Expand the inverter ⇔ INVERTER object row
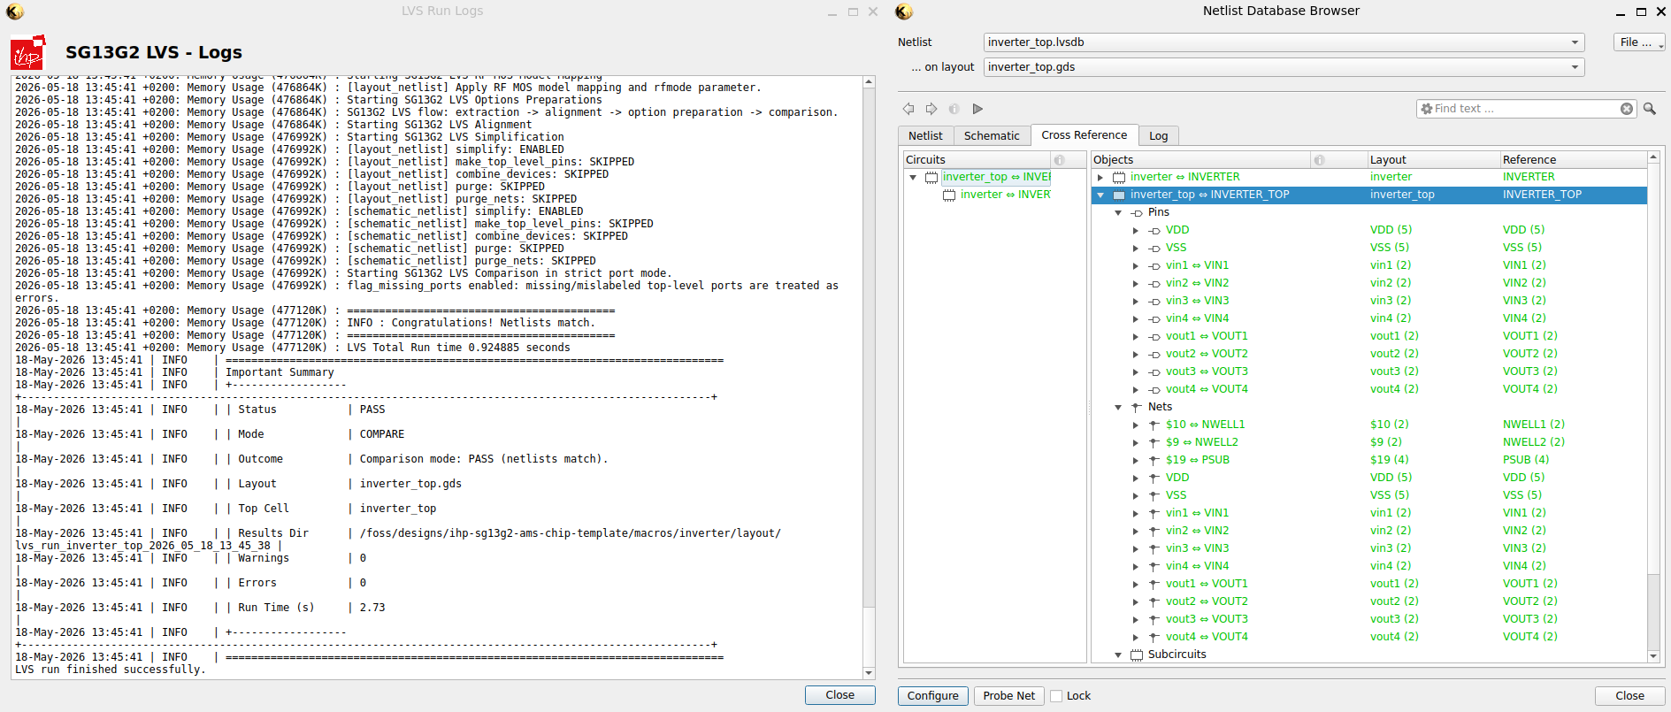This screenshot has width=1671, height=712. [x=1100, y=177]
